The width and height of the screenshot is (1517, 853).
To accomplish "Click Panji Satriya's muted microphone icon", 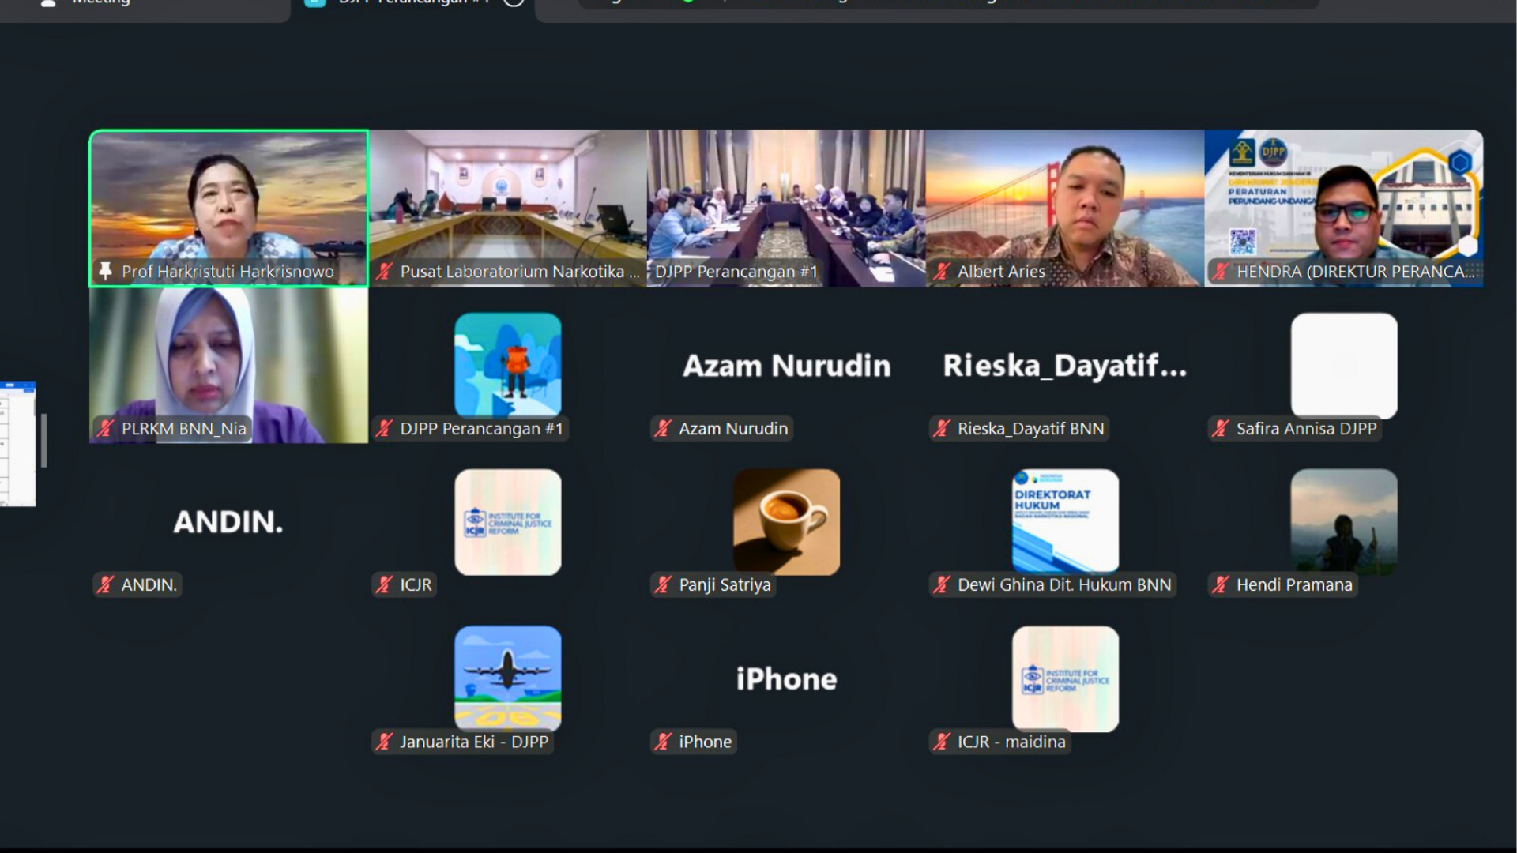I will 663,585.
